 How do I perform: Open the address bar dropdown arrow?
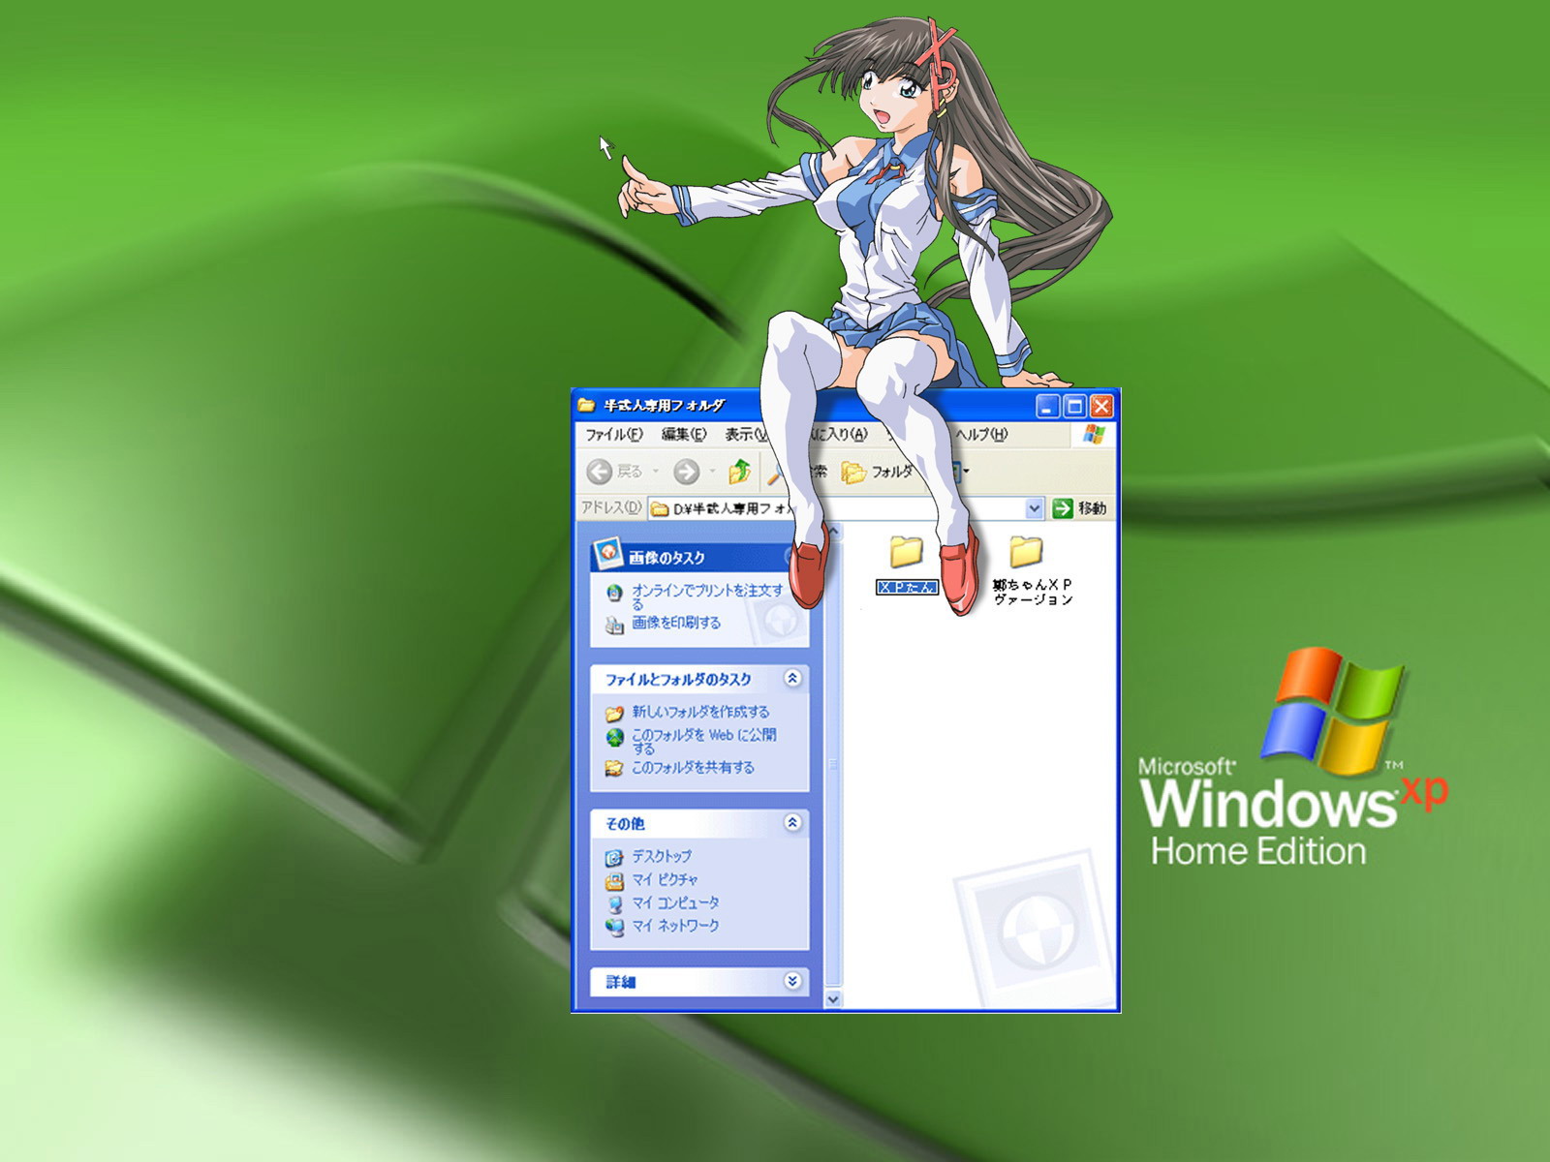pyautogui.click(x=1034, y=508)
